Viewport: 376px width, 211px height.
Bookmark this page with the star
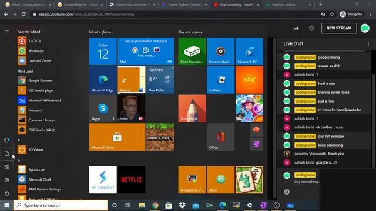pos(332,14)
